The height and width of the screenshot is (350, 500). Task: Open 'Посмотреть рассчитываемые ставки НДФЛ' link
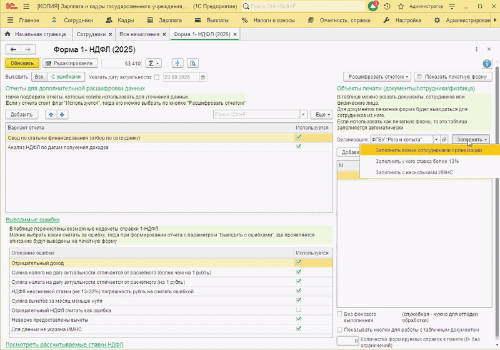click(x=64, y=344)
